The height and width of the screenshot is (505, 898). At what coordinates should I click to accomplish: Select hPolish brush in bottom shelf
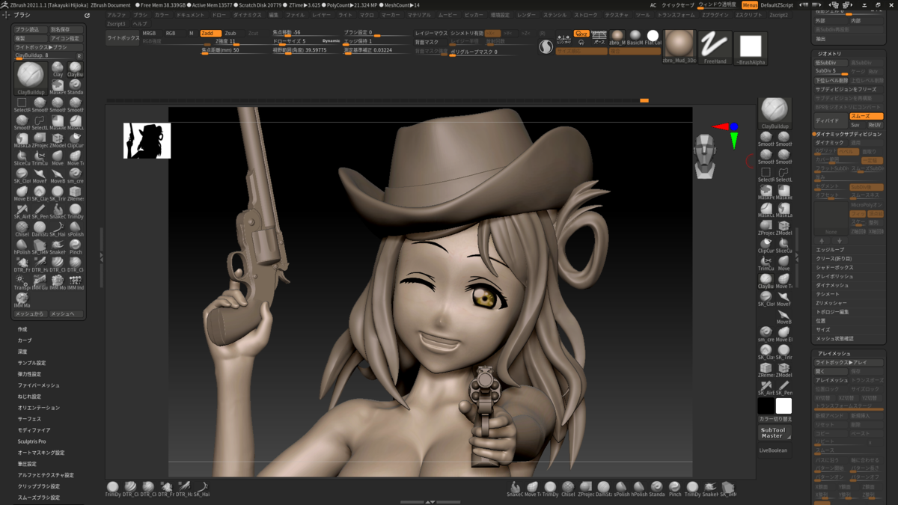(639, 489)
